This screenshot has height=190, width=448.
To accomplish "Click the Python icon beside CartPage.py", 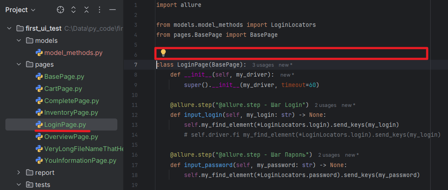I will pos(39,89).
